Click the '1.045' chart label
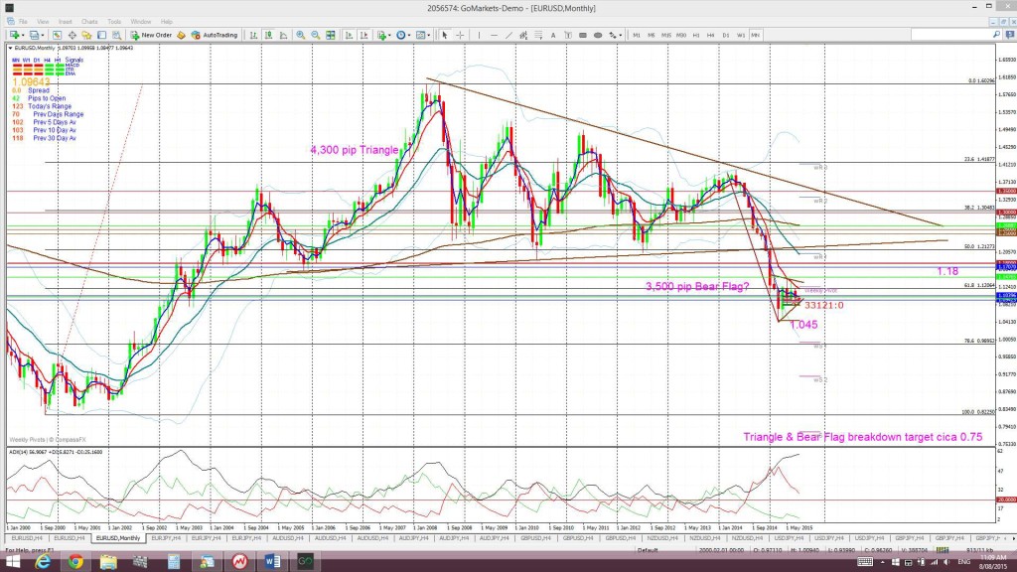 pos(803,325)
